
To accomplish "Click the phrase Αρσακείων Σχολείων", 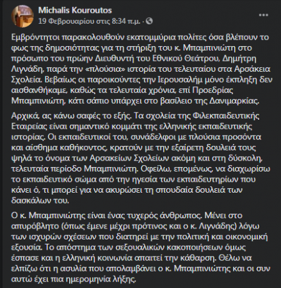I will [136, 158].
